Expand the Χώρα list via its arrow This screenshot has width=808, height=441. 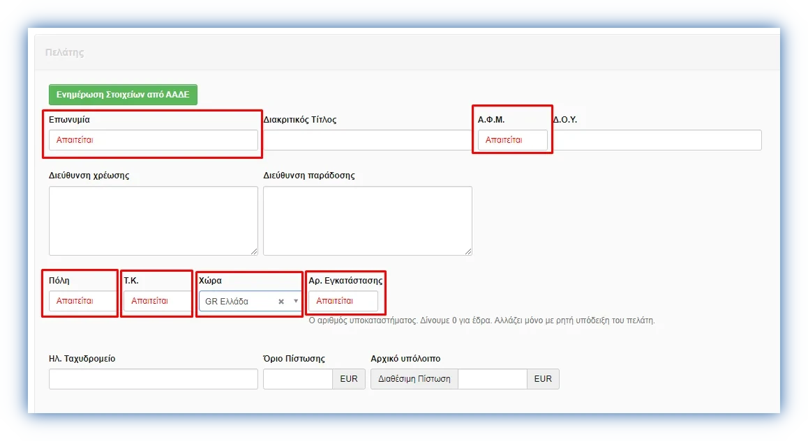coord(296,302)
